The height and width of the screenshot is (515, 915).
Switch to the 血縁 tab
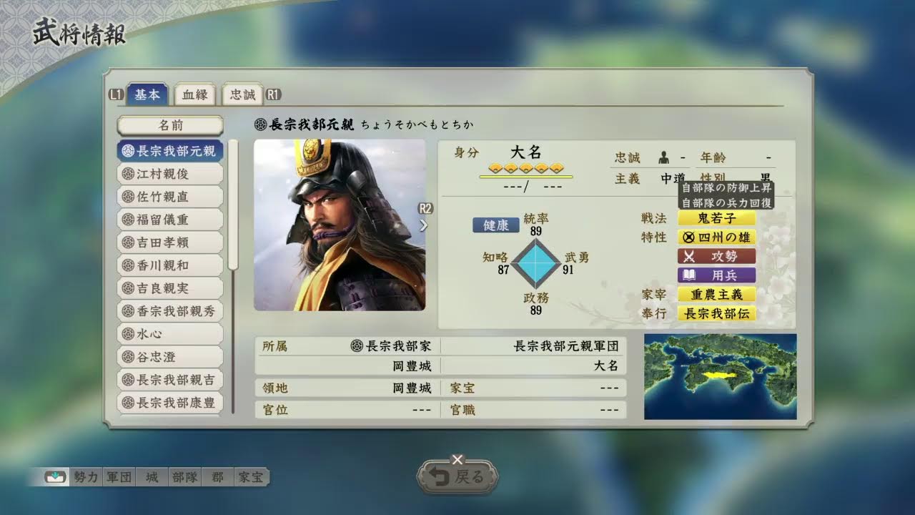point(194,94)
